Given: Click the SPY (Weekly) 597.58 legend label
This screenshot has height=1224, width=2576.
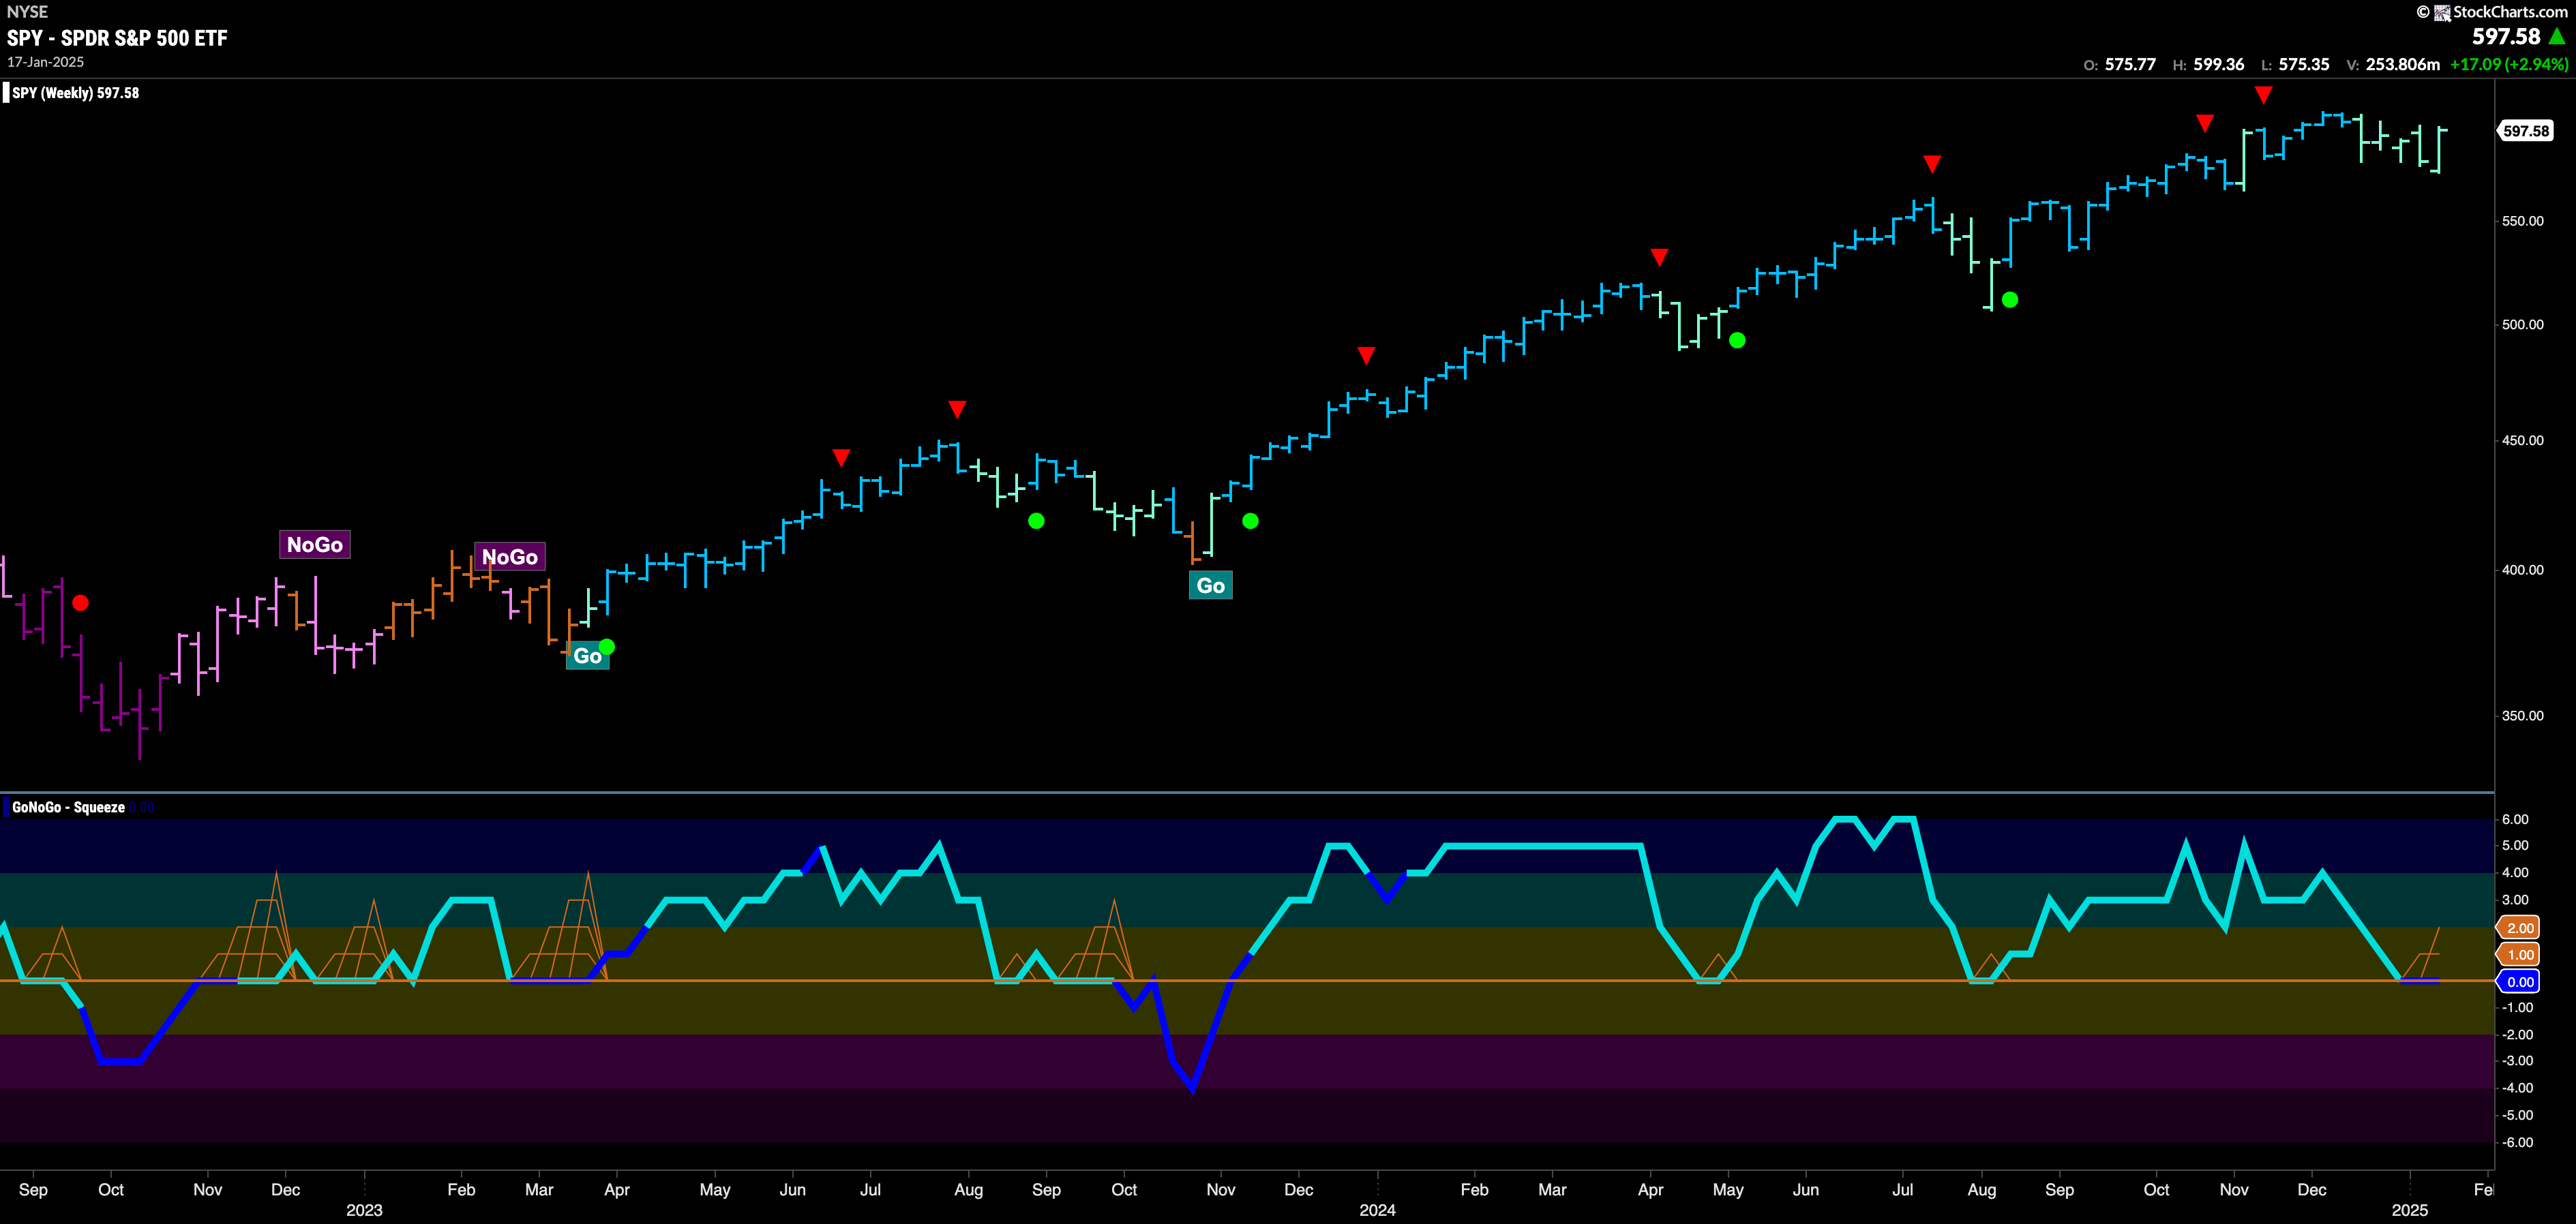Looking at the screenshot, I should pos(75,93).
